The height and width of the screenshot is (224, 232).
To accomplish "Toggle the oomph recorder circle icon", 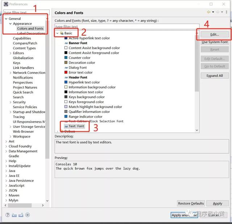I will point(28,215).
